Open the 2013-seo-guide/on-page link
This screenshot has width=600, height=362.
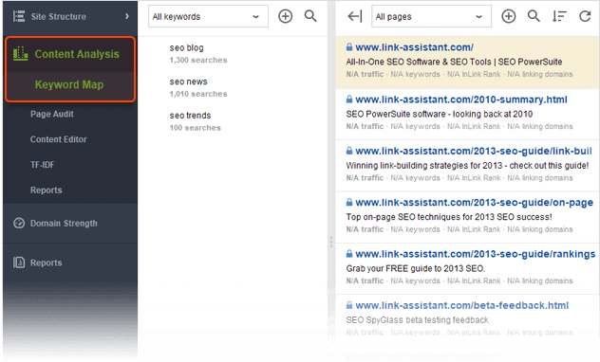click(x=474, y=203)
